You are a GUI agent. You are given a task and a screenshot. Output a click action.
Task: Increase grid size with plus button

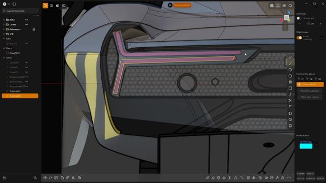320,24
